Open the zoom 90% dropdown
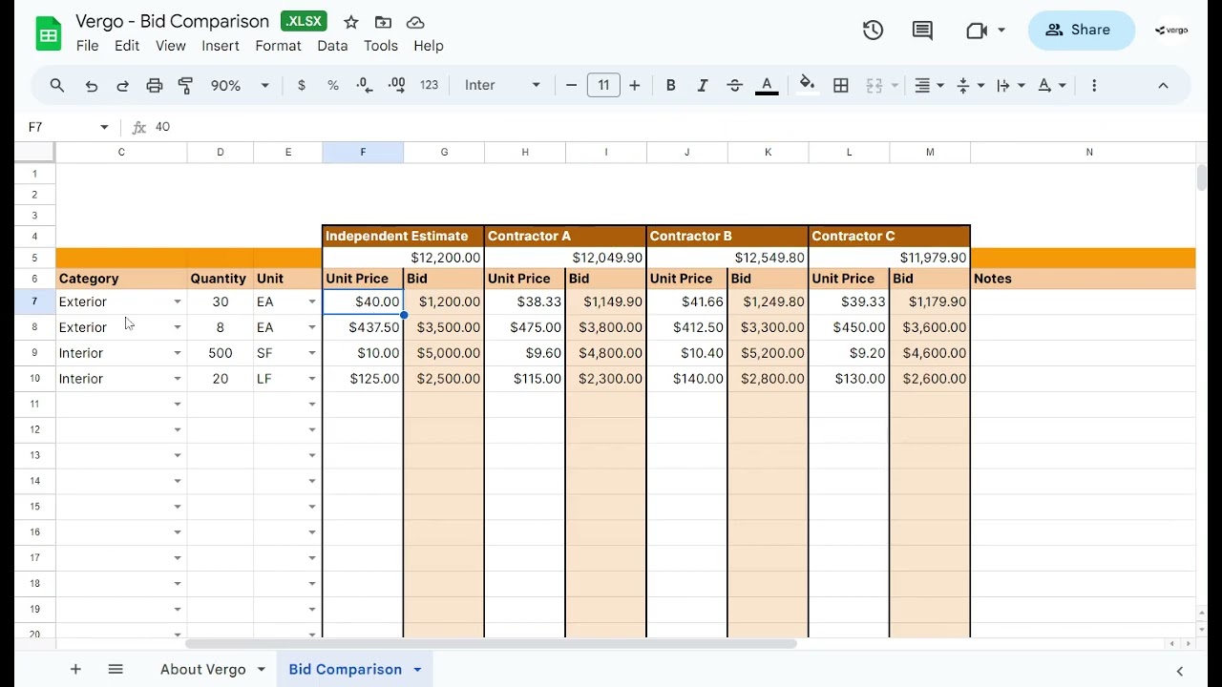The width and height of the screenshot is (1222, 687). click(240, 86)
